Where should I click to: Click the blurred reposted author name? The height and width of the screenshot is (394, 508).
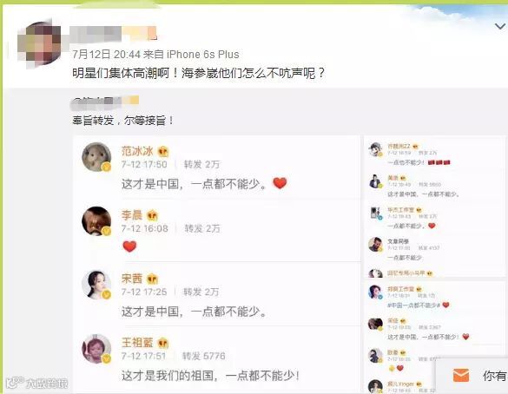pyautogui.click(x=105, y=101)
